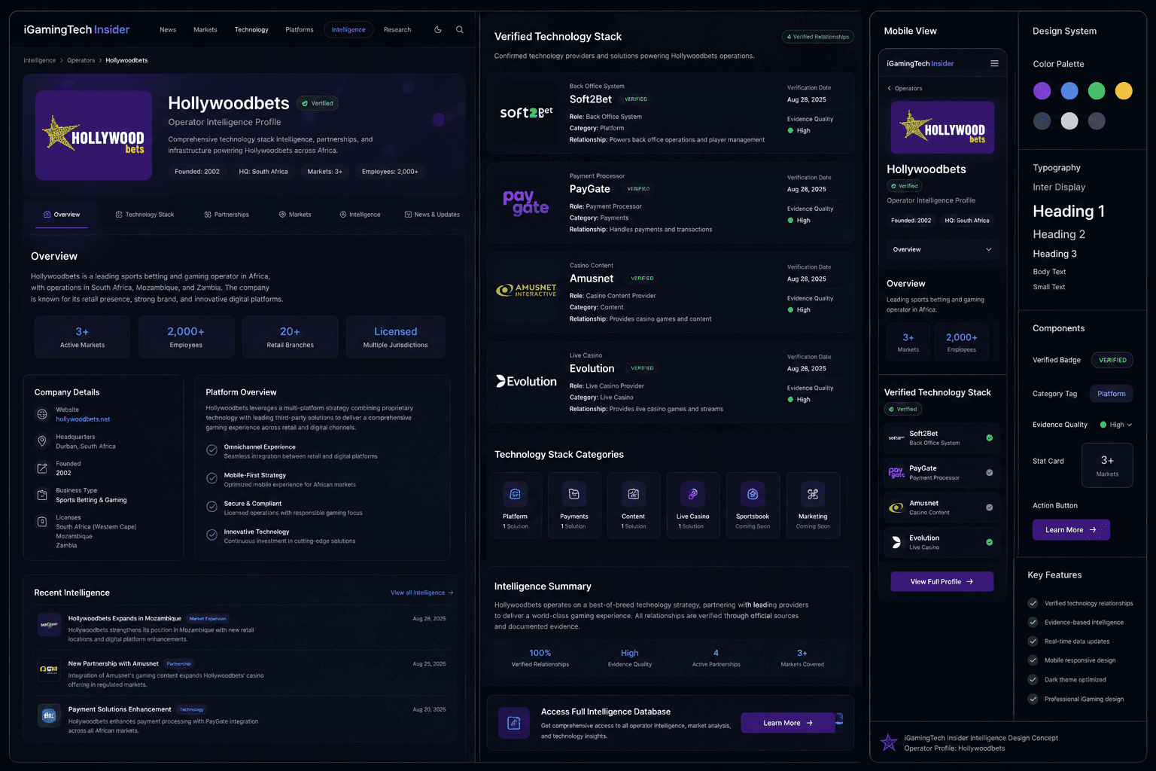The height and width of the screenshot is (771, 1156).
Task: Open the hollywoodbets.net website link
Action: [83, 419]
